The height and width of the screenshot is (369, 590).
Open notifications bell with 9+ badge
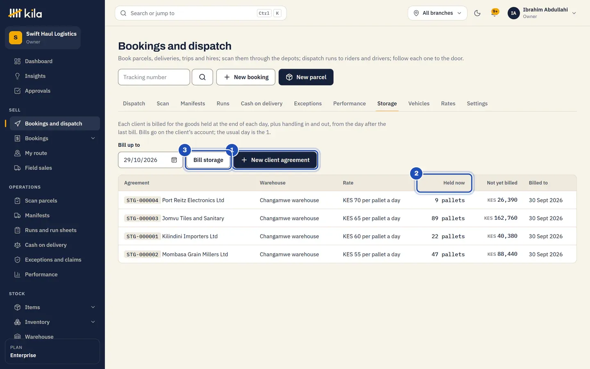[x=495, y=13]
